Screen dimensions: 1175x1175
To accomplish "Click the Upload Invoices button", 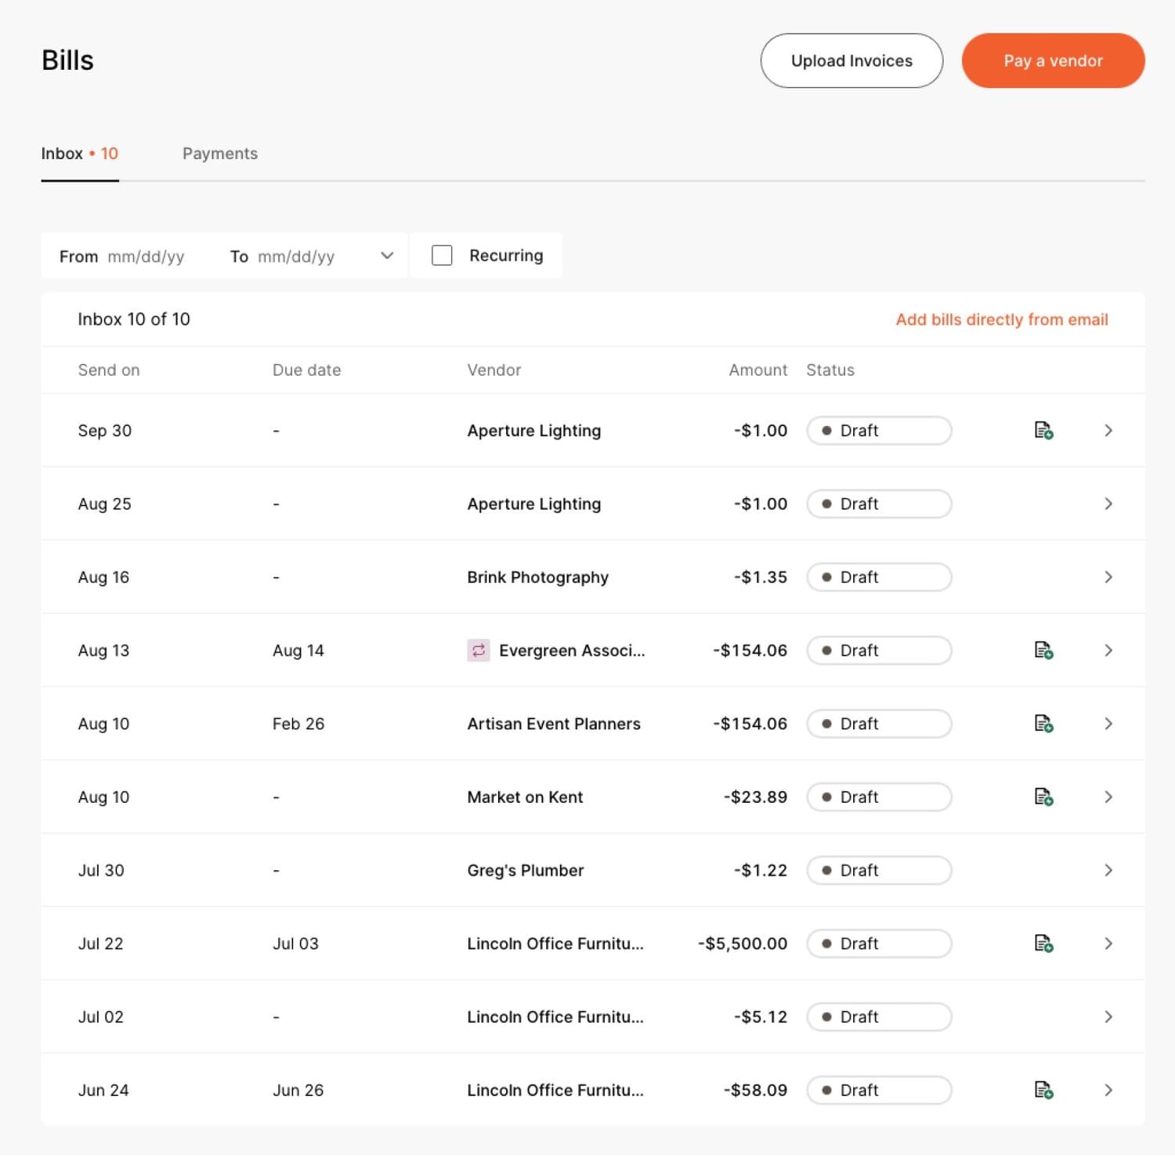I will tap(851, 60).
